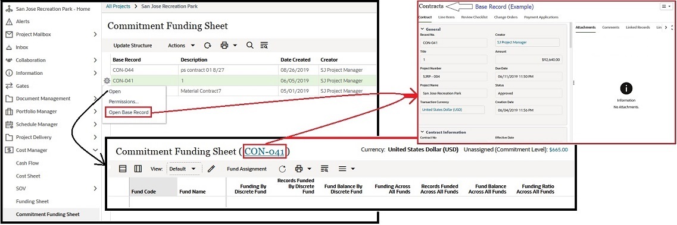
Task: Open the Actions dropdown
Action: 182,45
